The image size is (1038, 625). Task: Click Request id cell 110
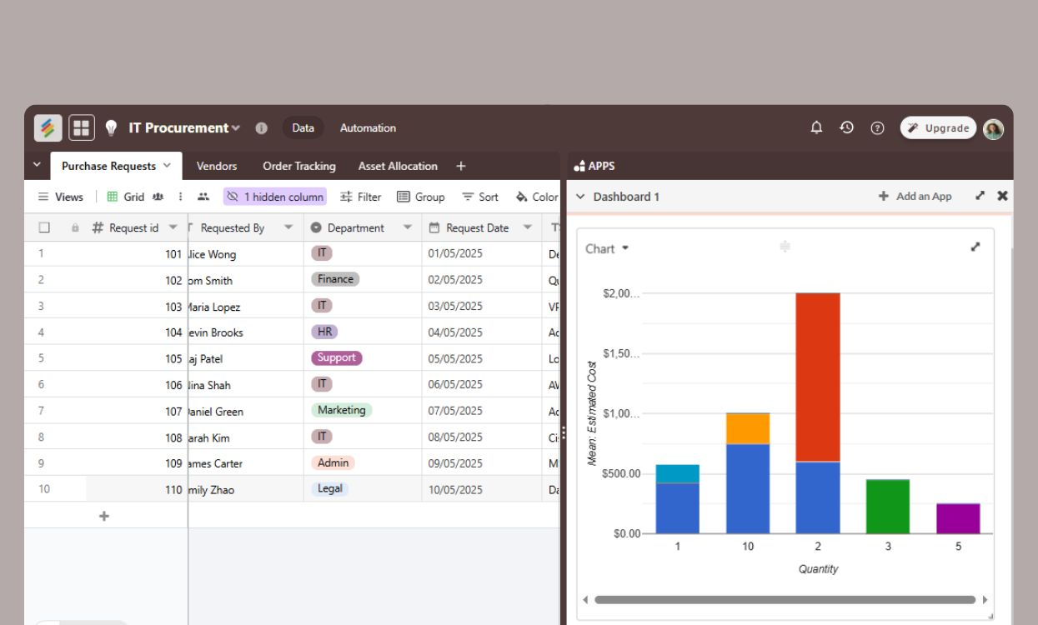click(137, 489)
